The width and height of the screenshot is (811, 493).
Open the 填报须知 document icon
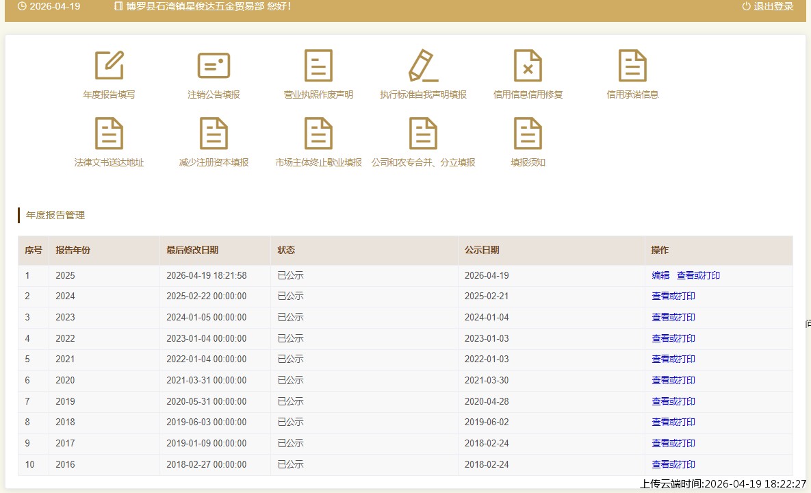click(x=528, y=134)
